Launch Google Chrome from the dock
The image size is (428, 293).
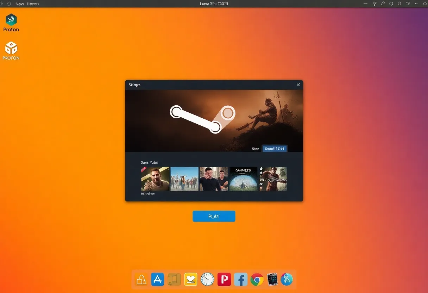[257, 280]
